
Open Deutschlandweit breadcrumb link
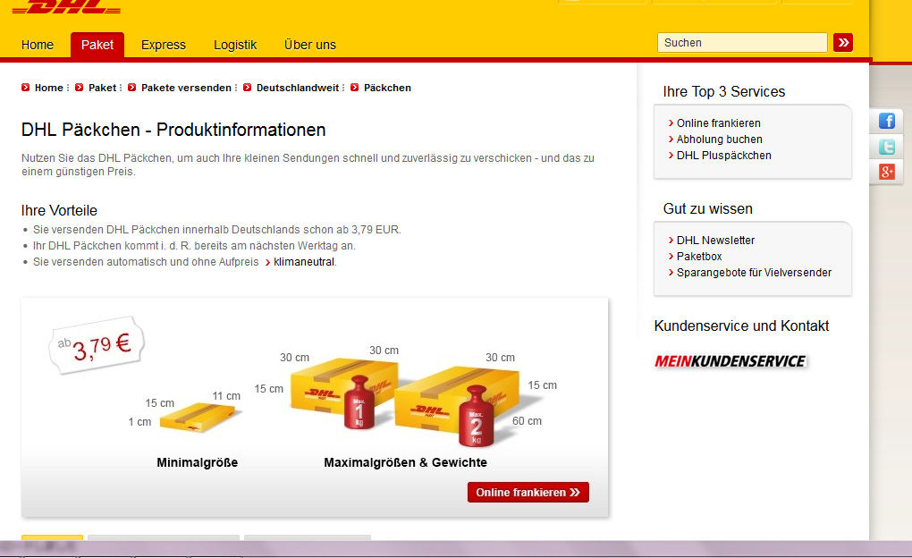298,88
